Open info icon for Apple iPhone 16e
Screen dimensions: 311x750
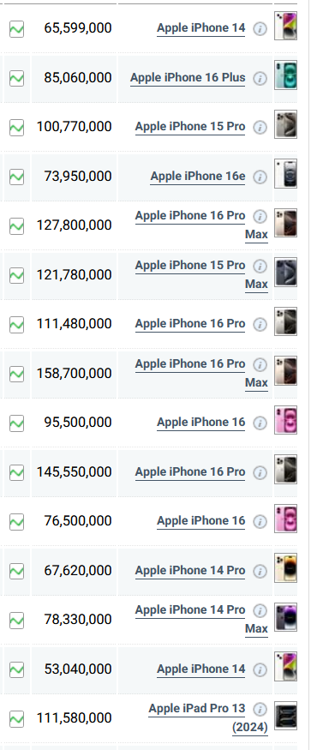[x=260, y=177]
